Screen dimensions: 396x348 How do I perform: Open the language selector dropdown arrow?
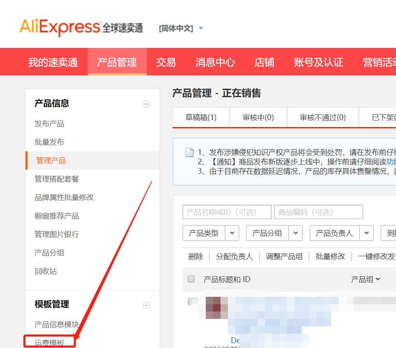point(201,28)
